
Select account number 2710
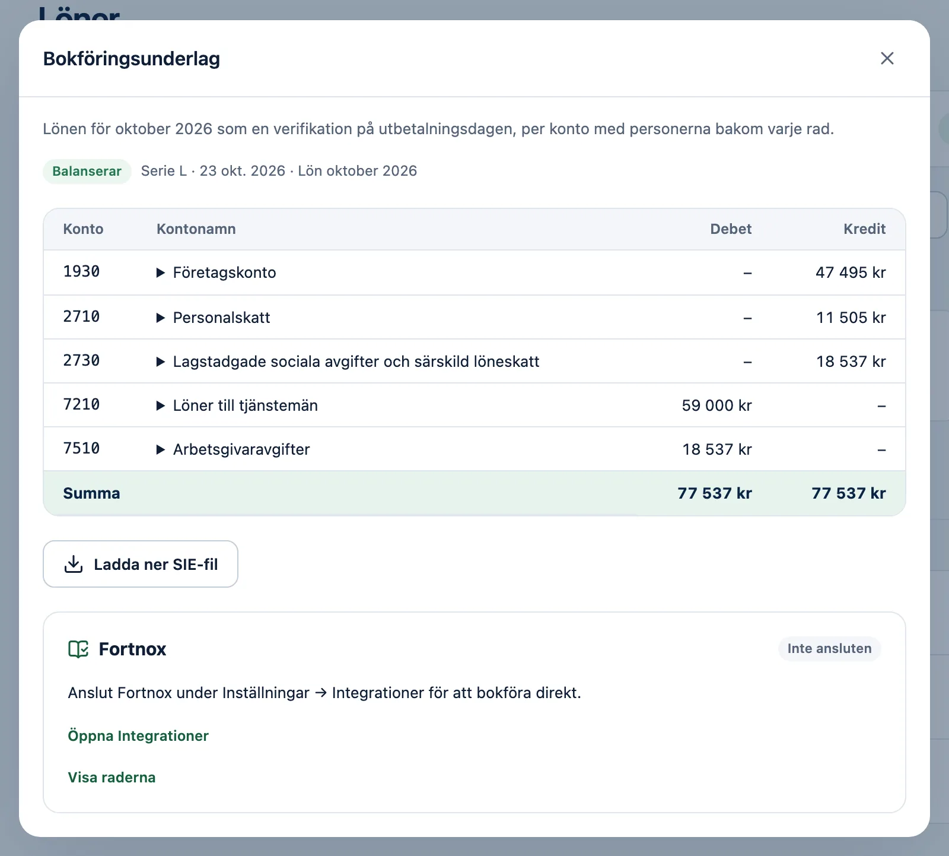pyautogui.click(x=81, y=316)
